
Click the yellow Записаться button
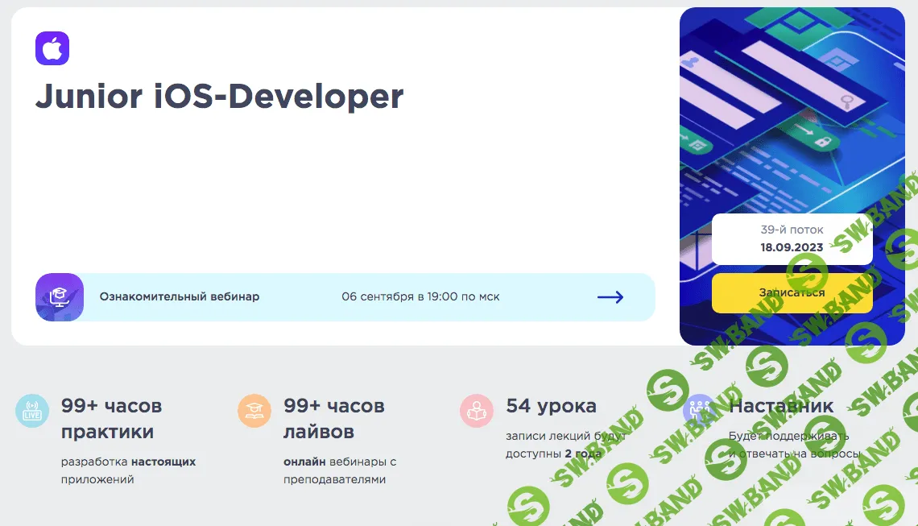tap(792, 292)
